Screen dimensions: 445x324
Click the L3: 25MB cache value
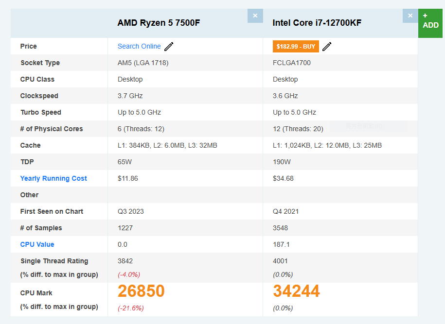click(x=367, y=145)
